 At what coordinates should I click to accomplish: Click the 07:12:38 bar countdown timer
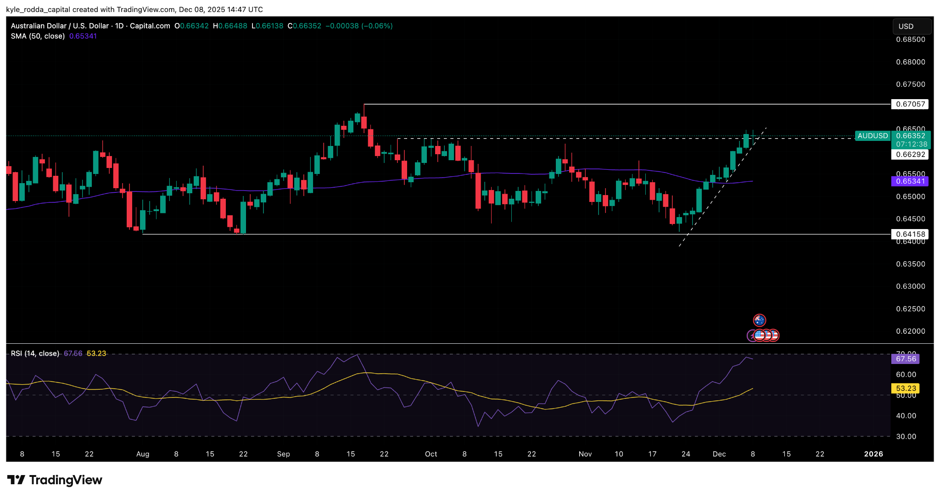pyautogui.click(x=911, y=144)
